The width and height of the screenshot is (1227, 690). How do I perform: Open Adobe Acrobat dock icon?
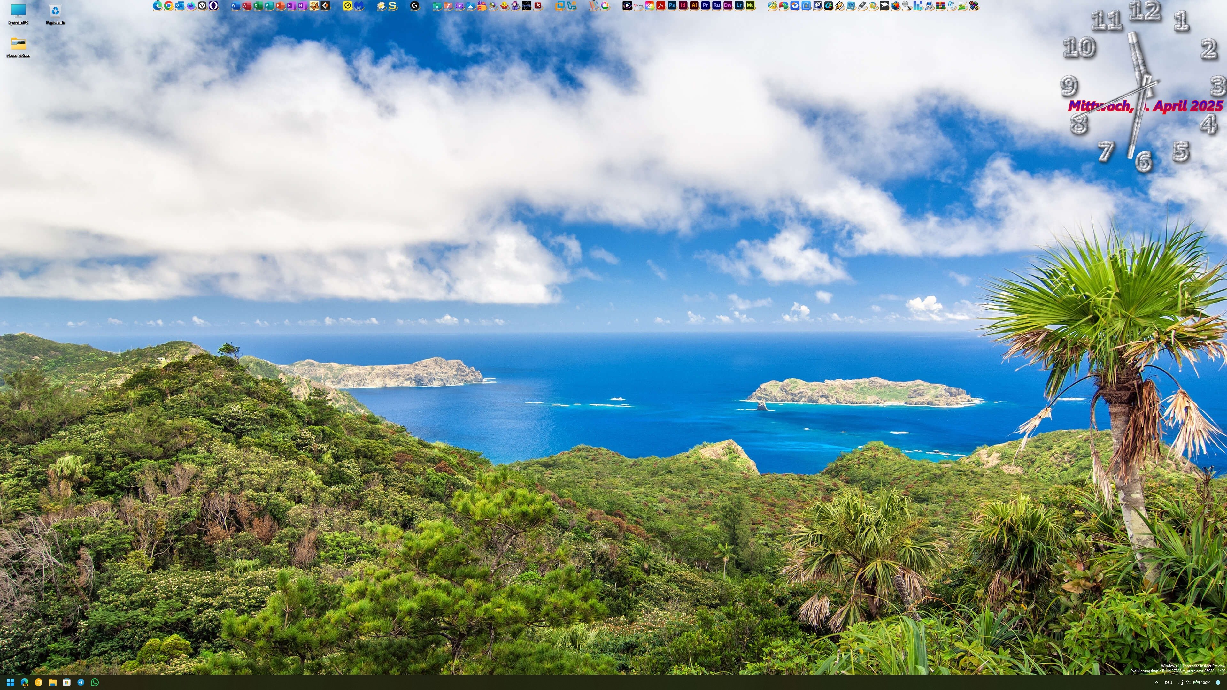pos(661,6)
